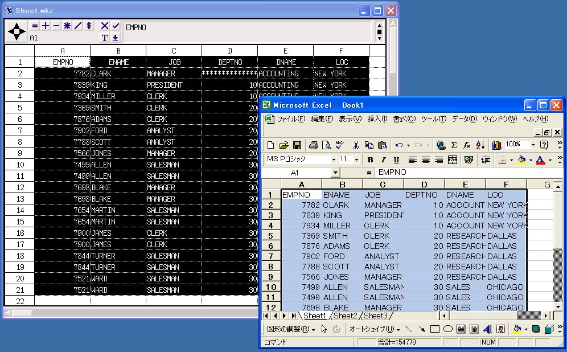Click the red font color A button
Screen dimensions: 567x352
(540, 160)
